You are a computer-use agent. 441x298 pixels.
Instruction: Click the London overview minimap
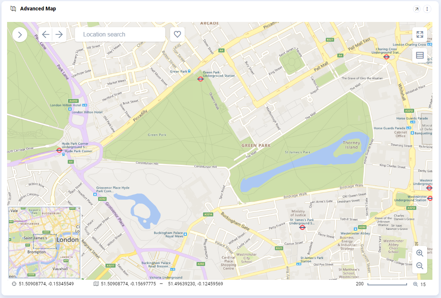click(44, 242)
